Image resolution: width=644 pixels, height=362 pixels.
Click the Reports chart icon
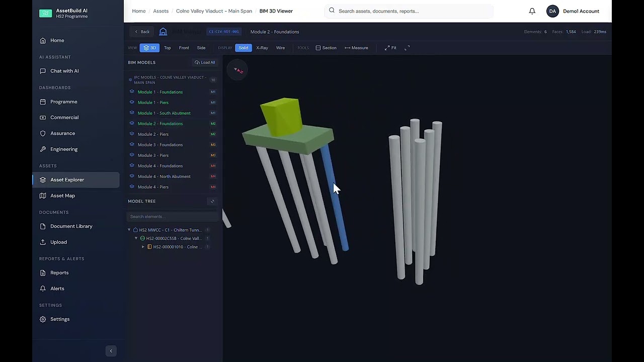[43, 273]
